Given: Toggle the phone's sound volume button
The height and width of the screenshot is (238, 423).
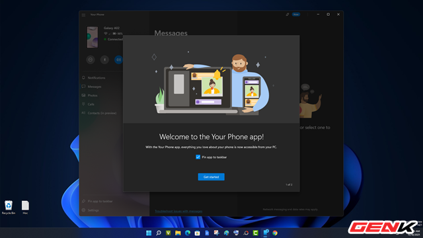Looking at the screenshot, I should click(118, 59).
